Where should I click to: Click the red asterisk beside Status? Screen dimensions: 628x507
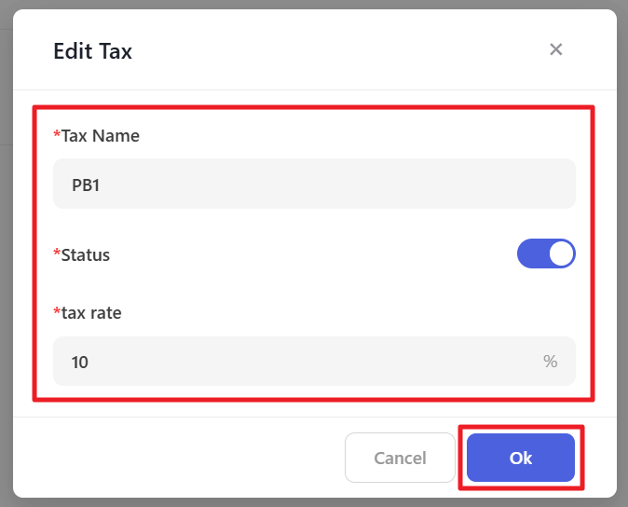[57, 254]
